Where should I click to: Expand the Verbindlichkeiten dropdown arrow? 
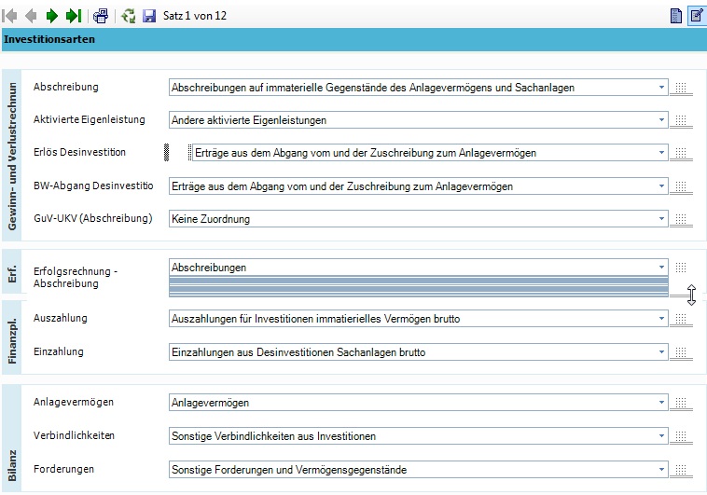pos(661,435)
